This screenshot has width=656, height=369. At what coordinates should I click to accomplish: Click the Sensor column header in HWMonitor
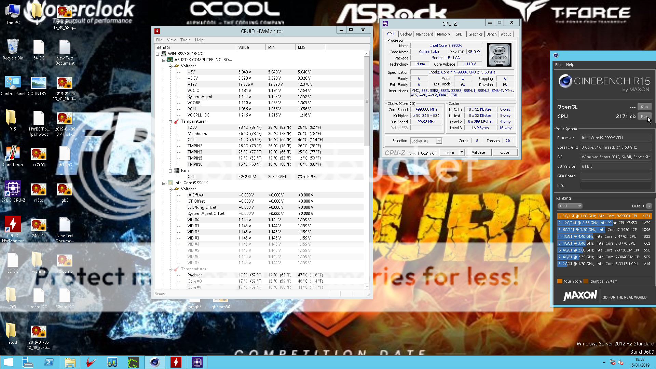195,47
